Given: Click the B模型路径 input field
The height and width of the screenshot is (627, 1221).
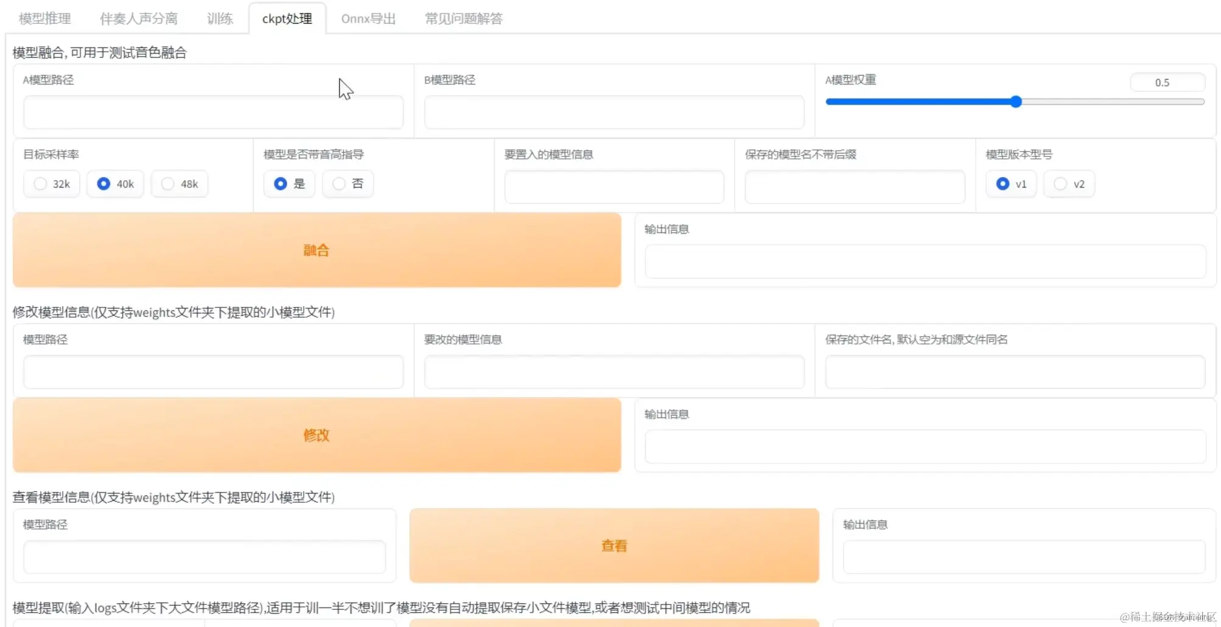Looking at the screenshot, I should [614, 112].
